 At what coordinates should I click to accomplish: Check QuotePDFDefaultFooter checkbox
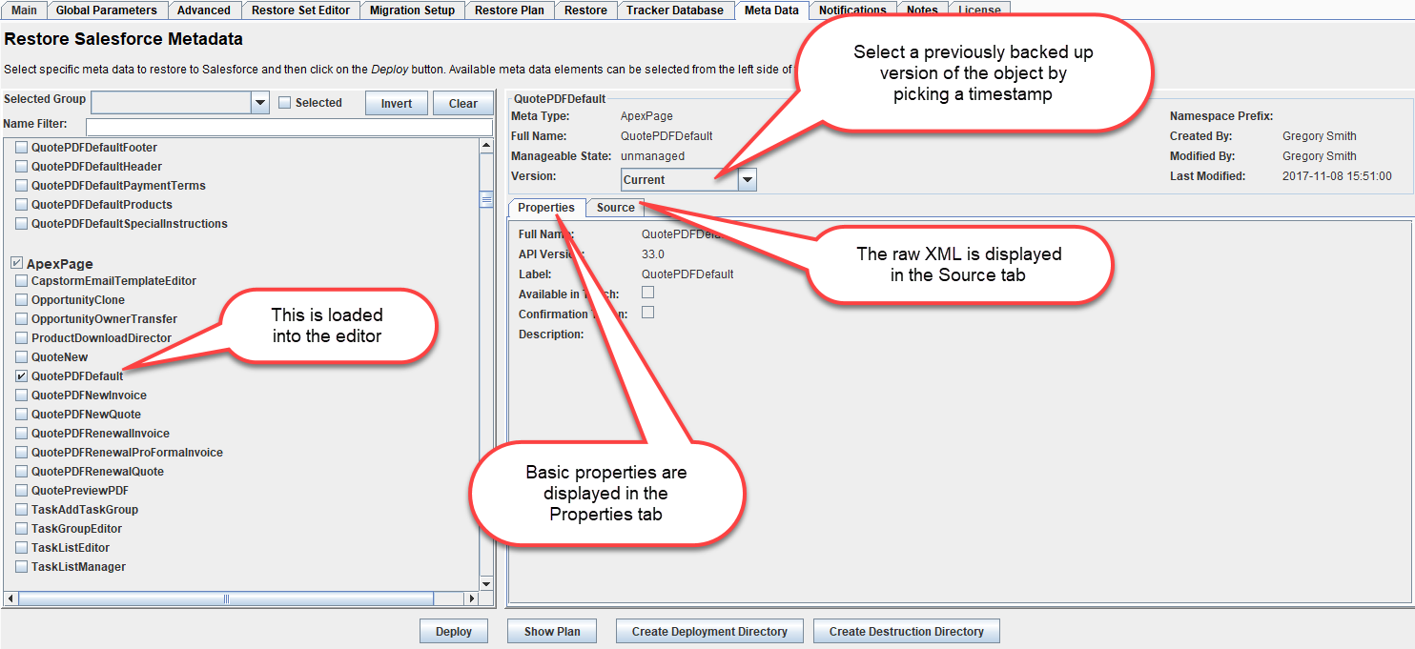(22, 148)
